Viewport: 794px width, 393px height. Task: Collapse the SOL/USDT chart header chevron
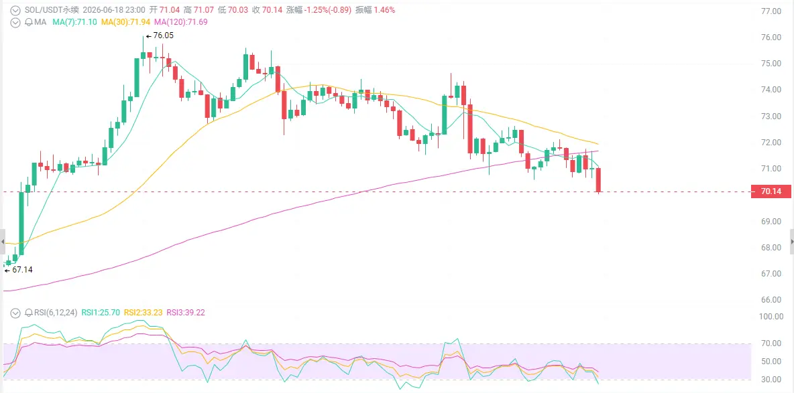tap(15, 9)
